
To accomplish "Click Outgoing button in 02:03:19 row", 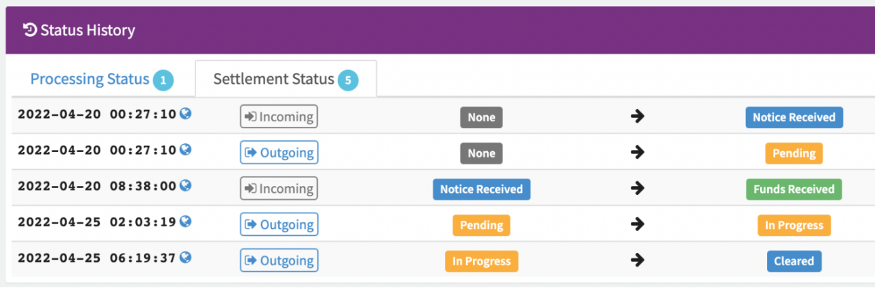I will [x=279, y=225].
